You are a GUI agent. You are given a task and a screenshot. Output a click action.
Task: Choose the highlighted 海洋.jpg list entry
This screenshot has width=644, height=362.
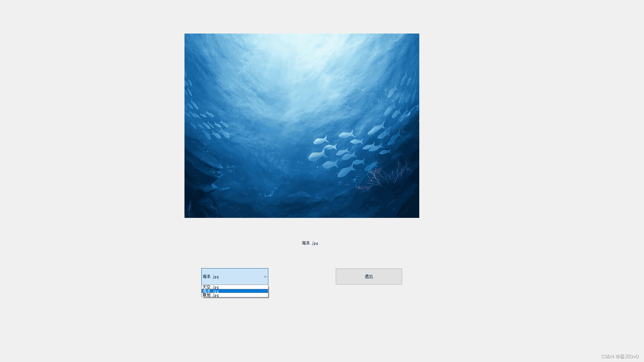235,291
